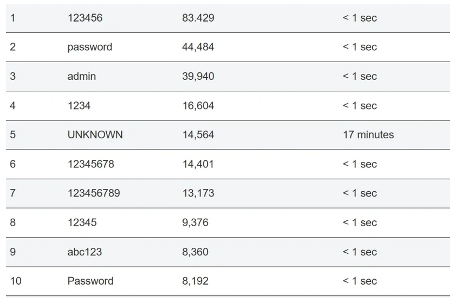Select the '12345' password entry

[x=82, y=222]
